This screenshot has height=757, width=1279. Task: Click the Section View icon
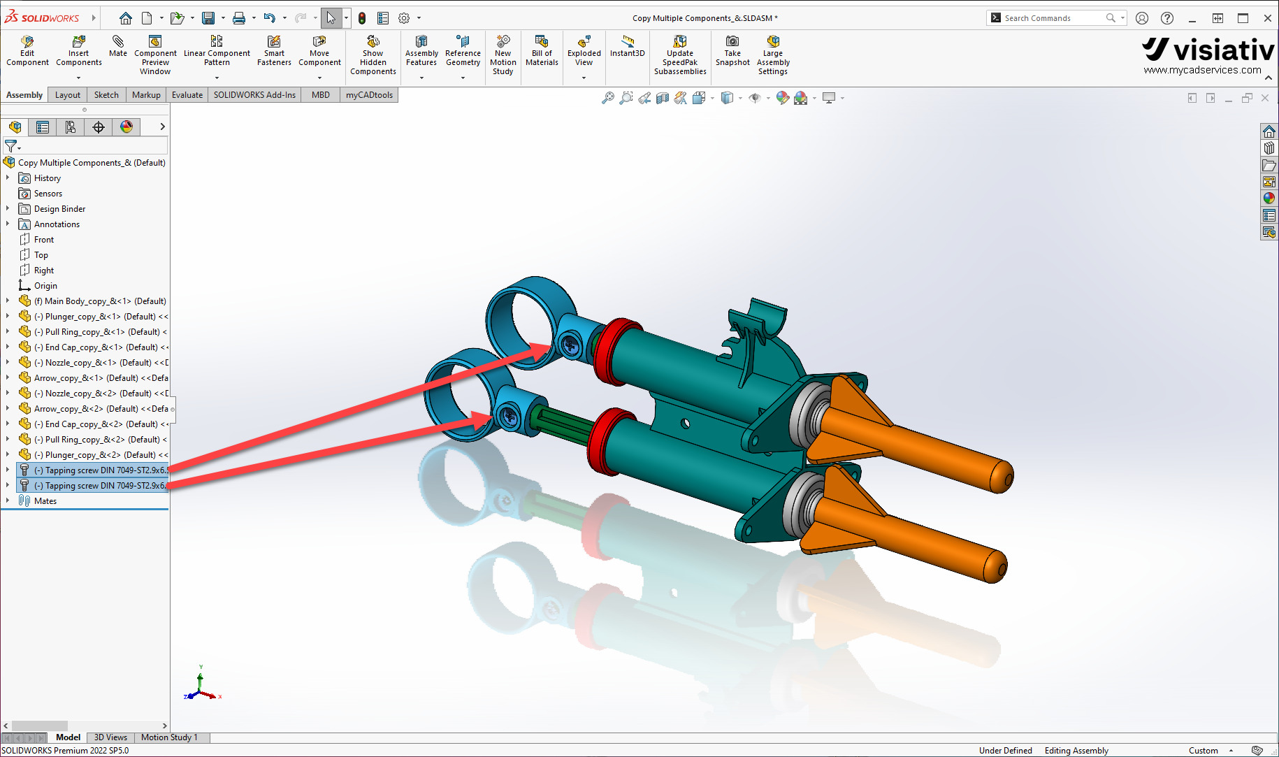click(x=663, y=98)
